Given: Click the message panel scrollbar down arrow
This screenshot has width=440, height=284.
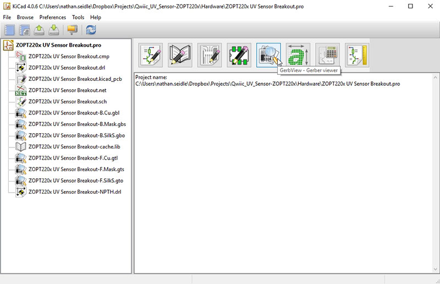Looking at the screenshot, I should point(435,269).
